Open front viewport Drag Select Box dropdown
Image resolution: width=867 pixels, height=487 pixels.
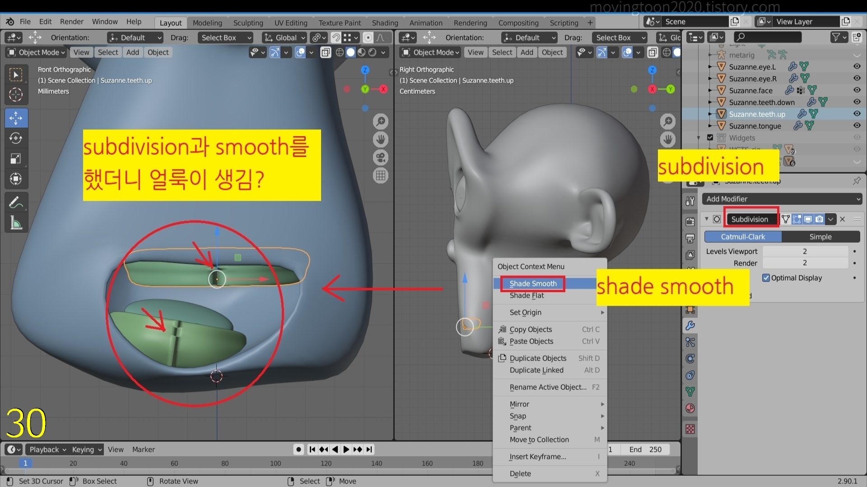tap(225, 37)
